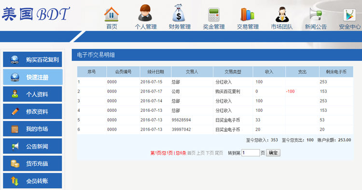Click globe icon beside 购买百花复利
The height and width of the screenshot is (190, 362).
point(15,60)
